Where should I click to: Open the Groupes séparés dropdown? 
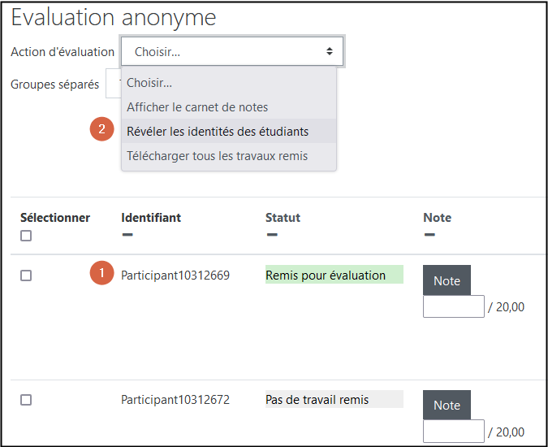click(114, 85)
